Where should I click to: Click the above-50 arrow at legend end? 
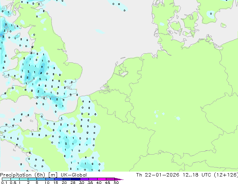[119, 179]
